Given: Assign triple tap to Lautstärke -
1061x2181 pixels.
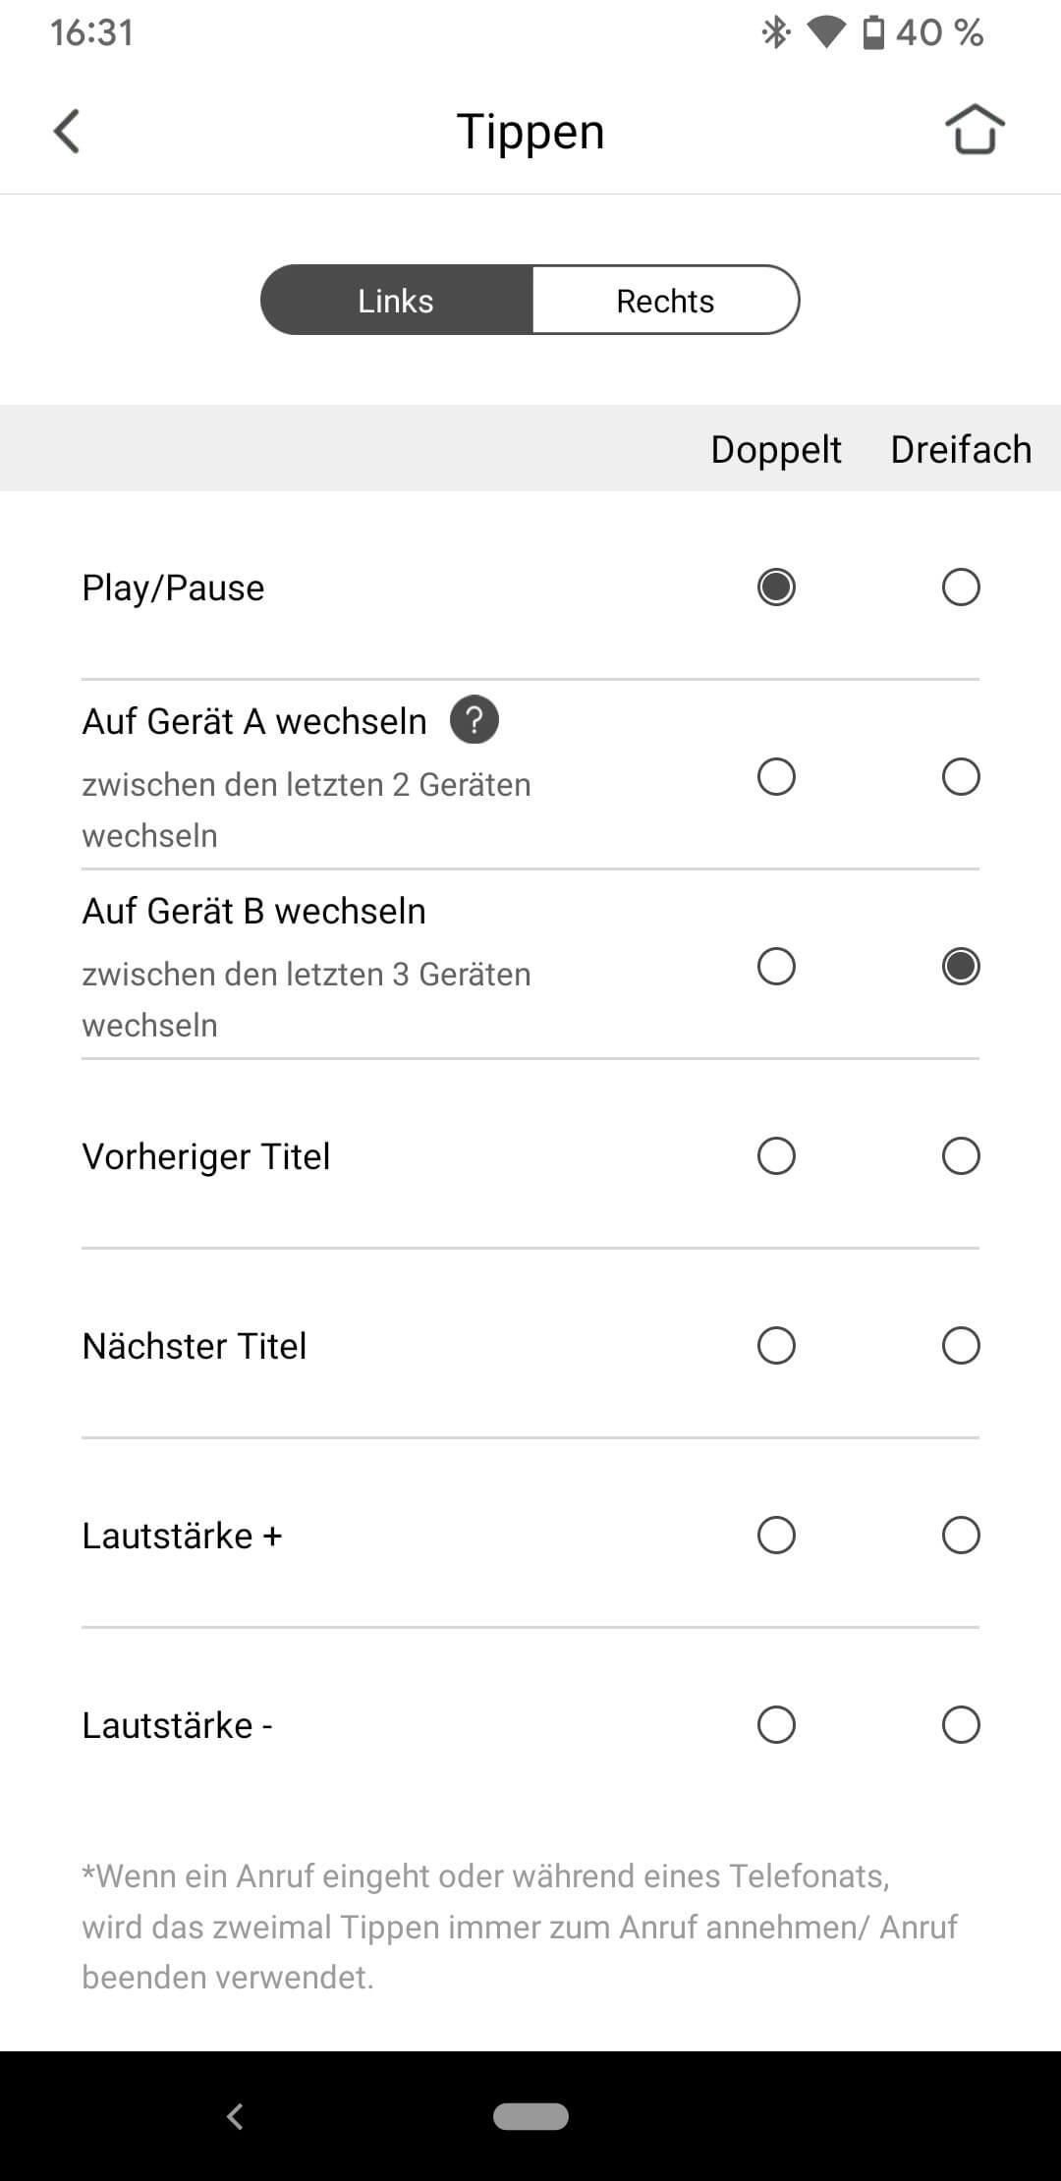Looking at the screenshot, I should (961, 1725).
